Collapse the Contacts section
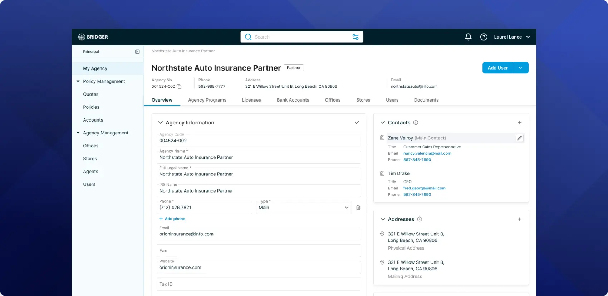The height and width of the screenshot is (296, 608). pyautogui.click(x=383, y=123)
